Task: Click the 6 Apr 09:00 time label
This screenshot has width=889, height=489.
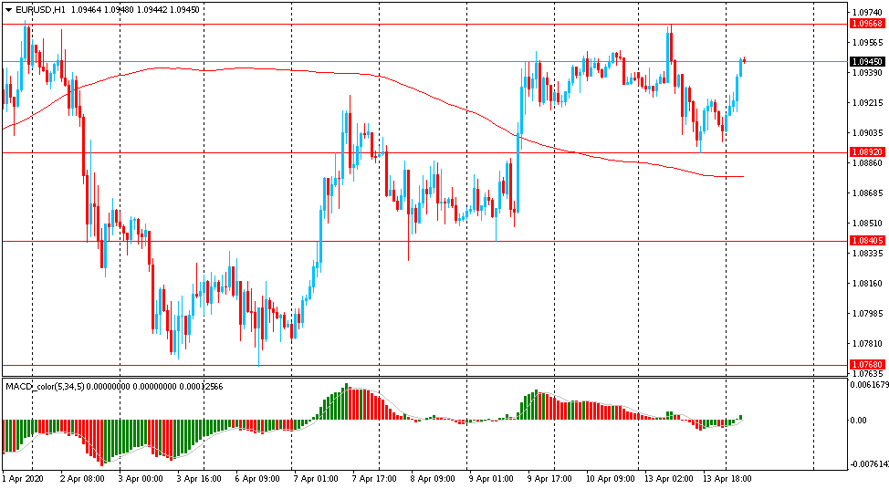Action: pyautogui.click(x=257, y=479)
